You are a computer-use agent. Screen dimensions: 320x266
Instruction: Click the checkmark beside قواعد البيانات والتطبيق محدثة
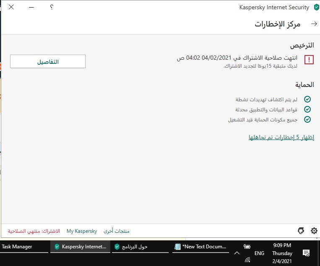click(307, 109)
